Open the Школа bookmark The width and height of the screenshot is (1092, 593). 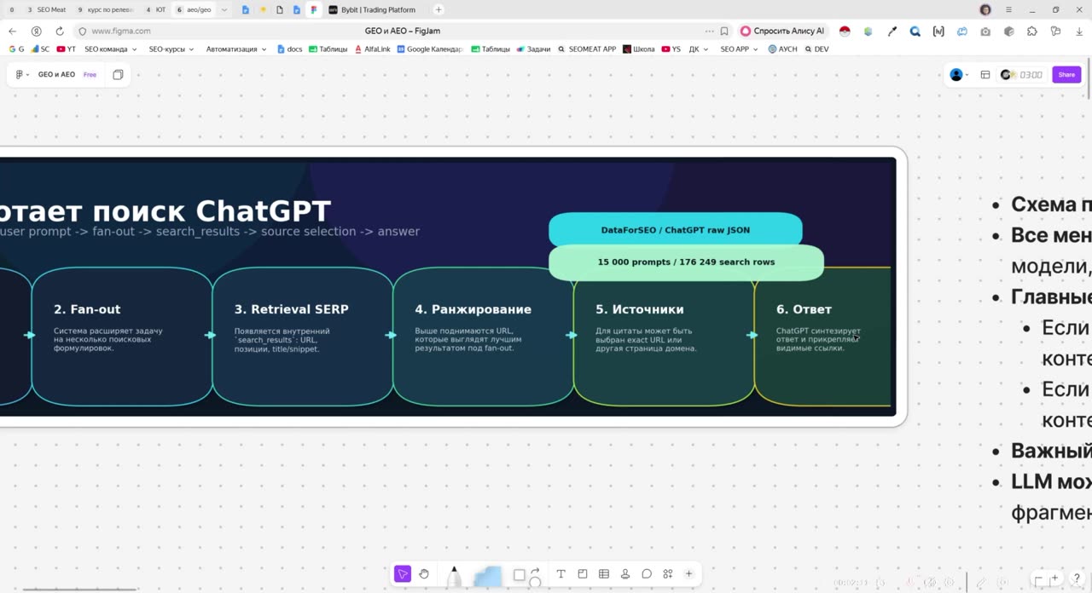[x=639, y=49]
